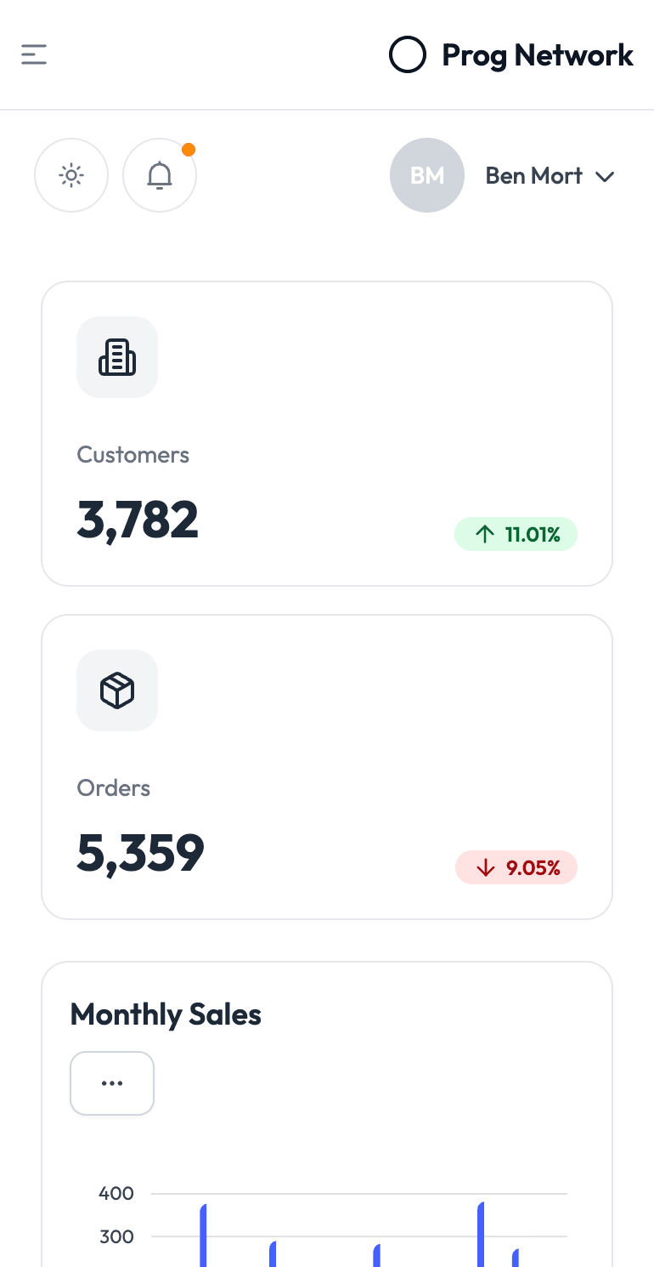Click the red down arrow icon
Screen dimensions: 654x1267
[x=486, y=867]
